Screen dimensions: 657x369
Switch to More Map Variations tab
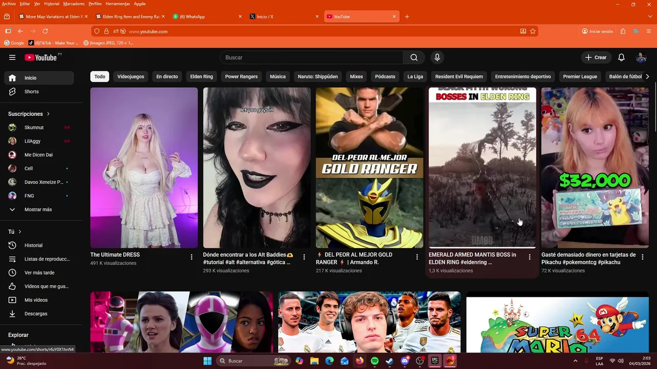53,16
